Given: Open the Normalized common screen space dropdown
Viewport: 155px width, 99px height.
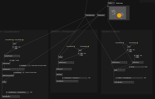Looking at the screenshot, I should (19, 72).
